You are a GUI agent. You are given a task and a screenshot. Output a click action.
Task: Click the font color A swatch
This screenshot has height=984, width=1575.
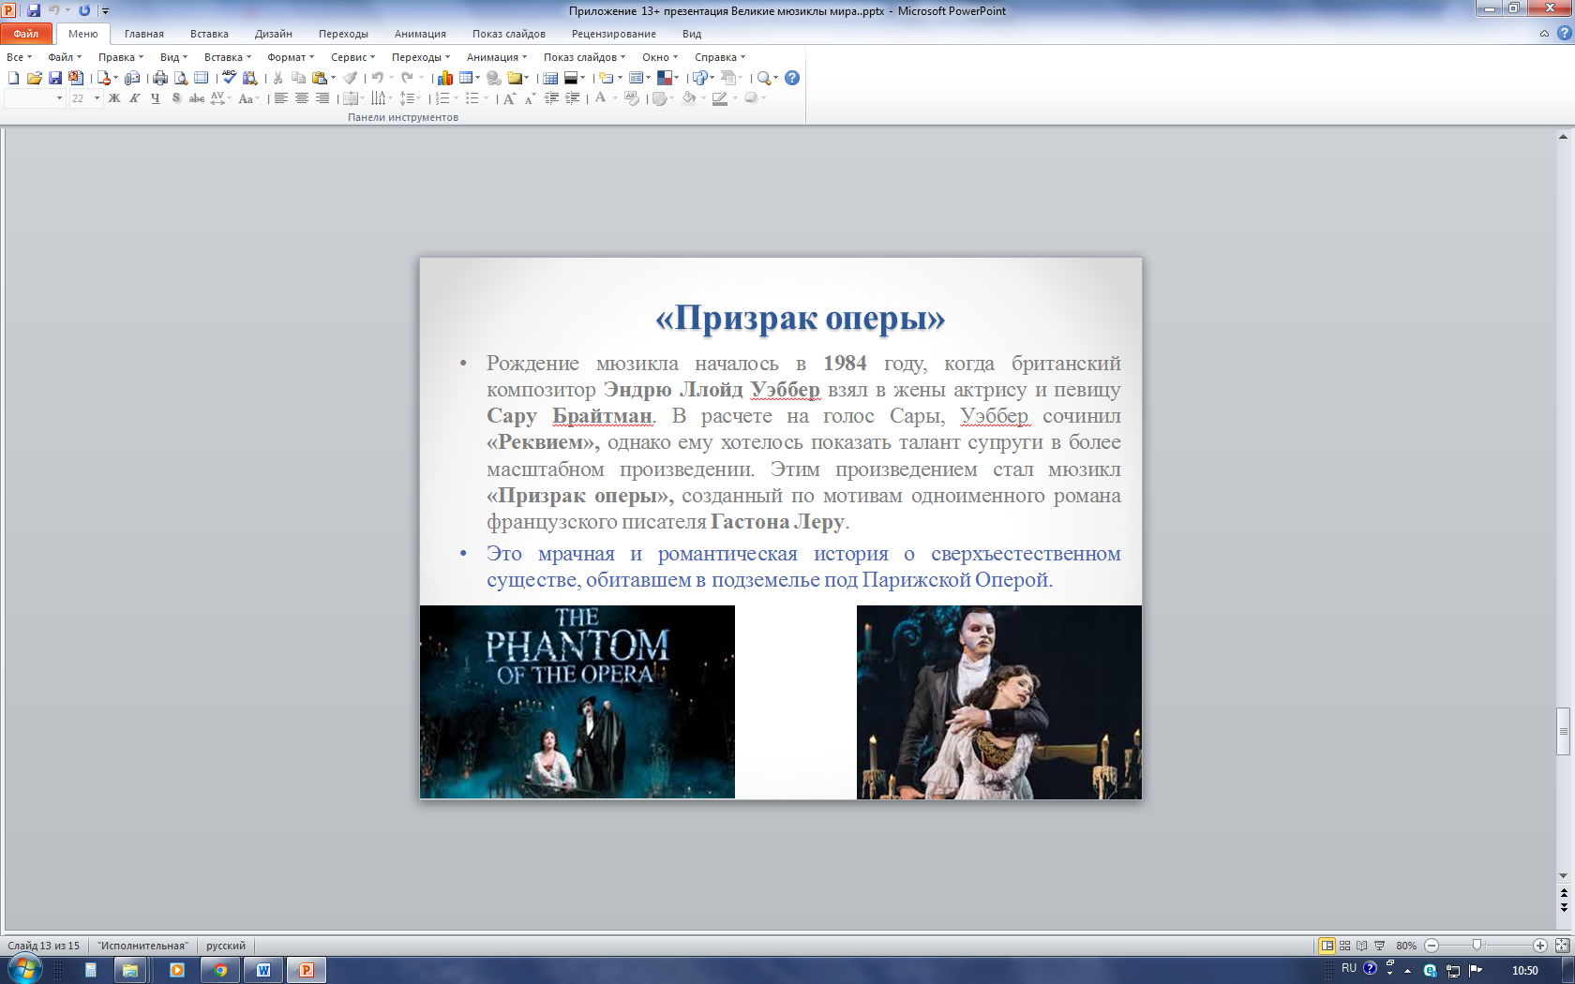[x=601, y=98]
